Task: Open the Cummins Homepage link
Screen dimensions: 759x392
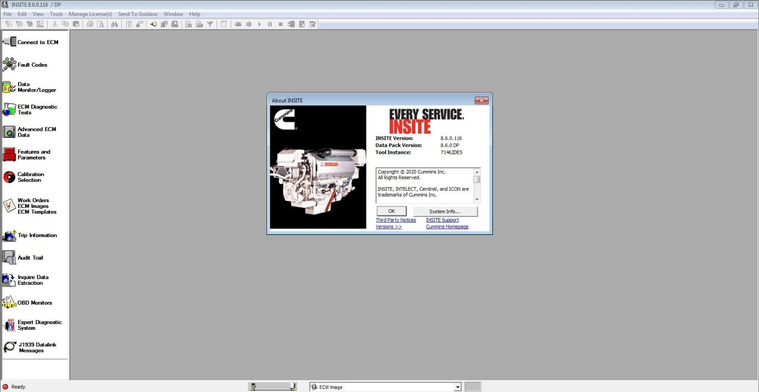Action: pyautogui.click(x=447, y=227)
